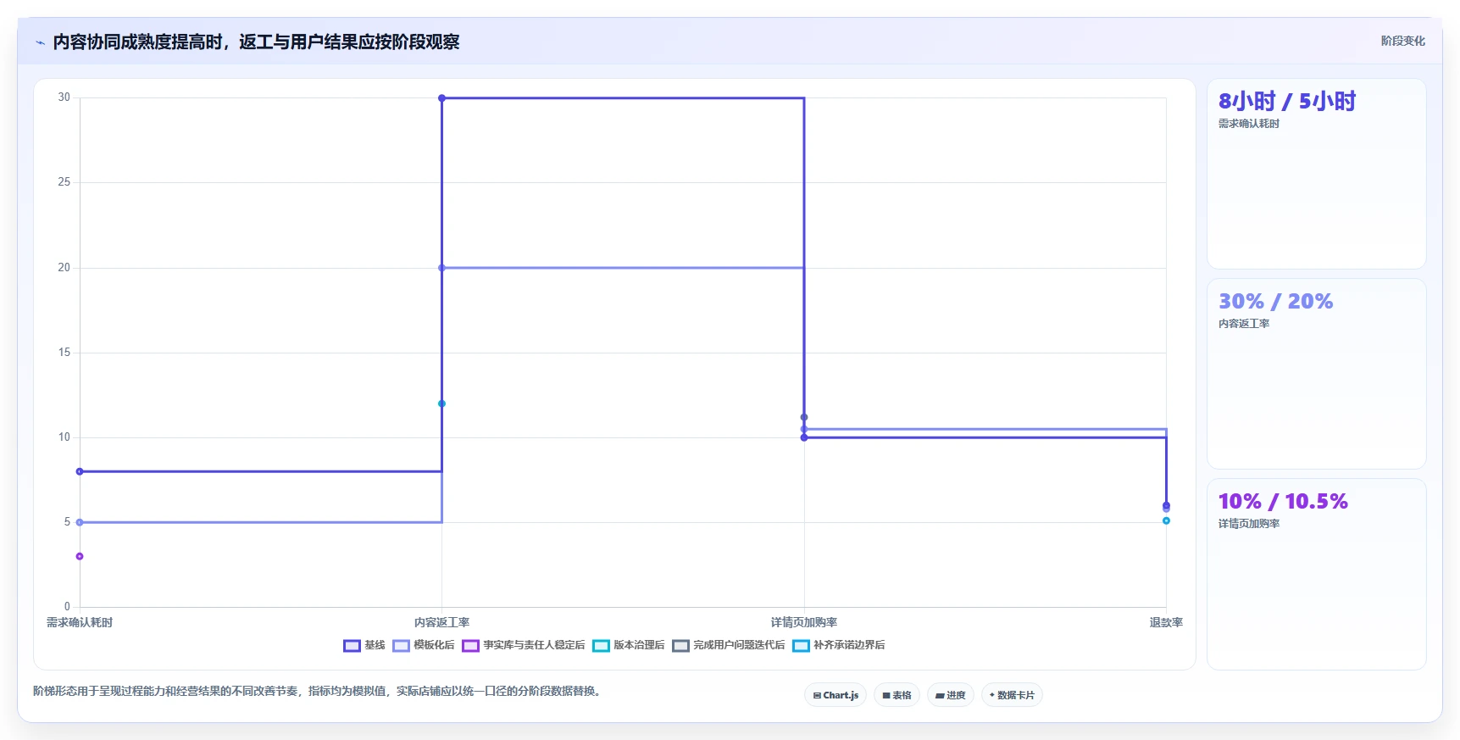This screenshot has height=740, width=1460.
Task: Click the 内容返工率 x-axis label
Action: click(x=441, y=622)
